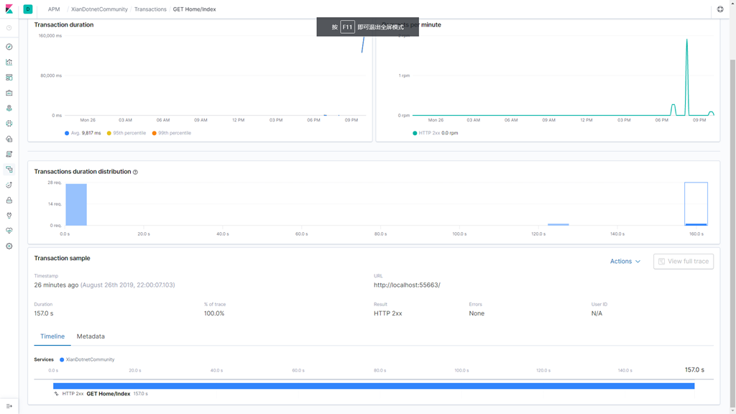Select the APM icon in the sidebar

[x=9, y=170]
